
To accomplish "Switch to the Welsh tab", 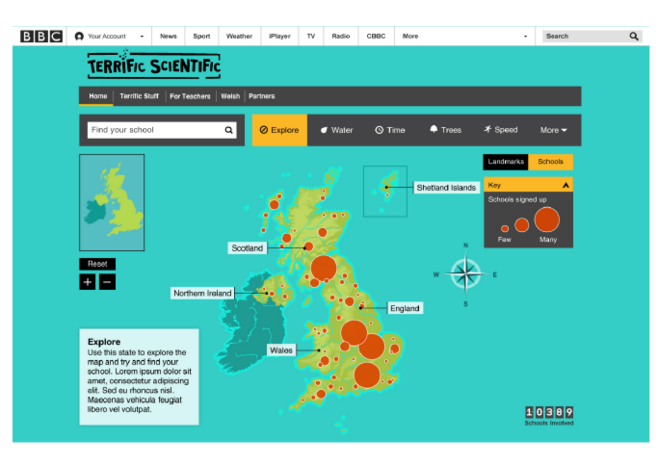I will pos(230,96).
